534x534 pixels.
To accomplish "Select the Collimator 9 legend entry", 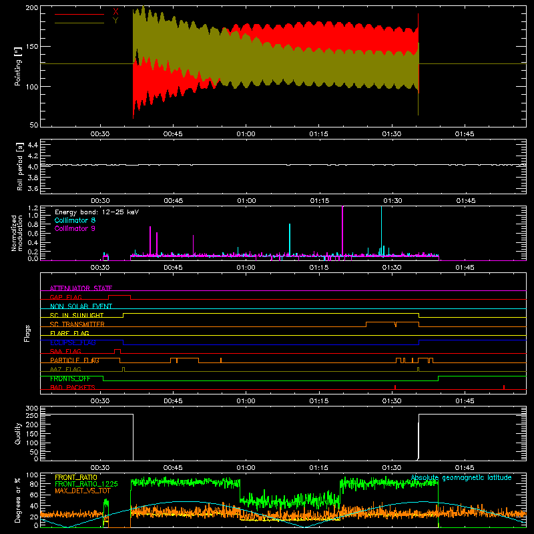I will tap(75, 228).
